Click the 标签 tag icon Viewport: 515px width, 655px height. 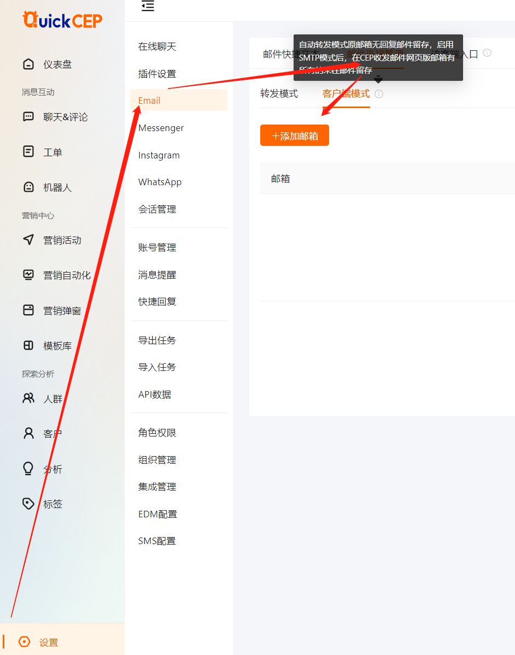[x=28, y=504]
